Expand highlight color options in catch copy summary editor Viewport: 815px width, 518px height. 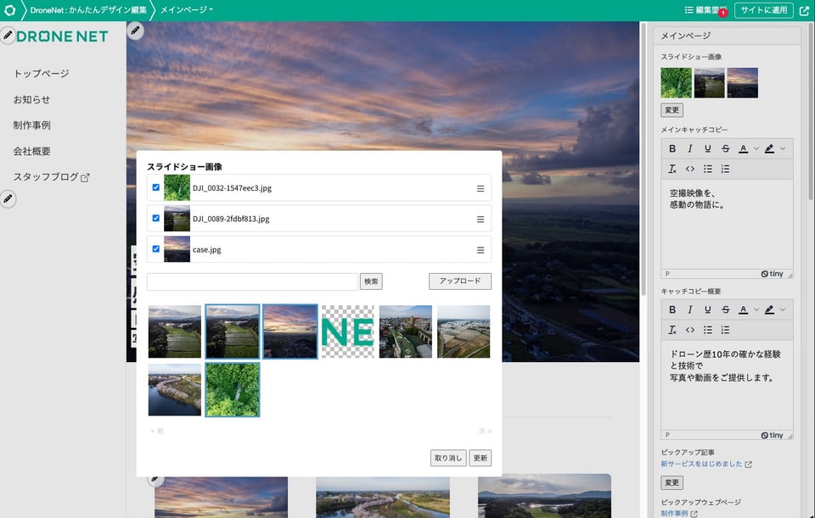click(x=782, y=309)
